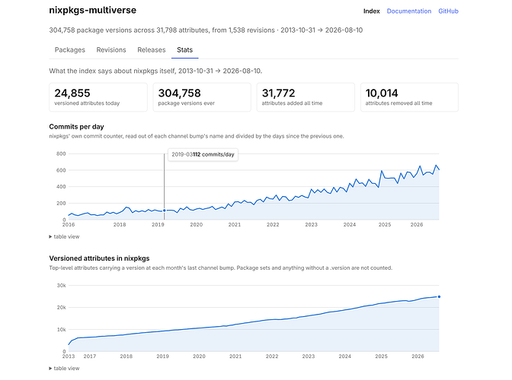Click the Commits per day heading
The image size is (512, 380).
tap(76, 127)
